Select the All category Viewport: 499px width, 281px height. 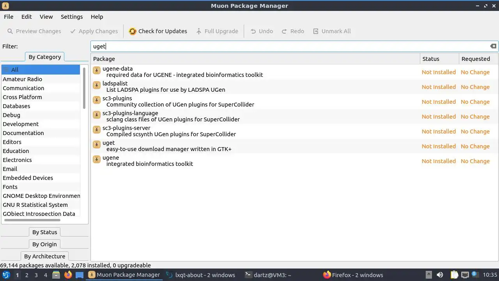[x=41, y=70]
